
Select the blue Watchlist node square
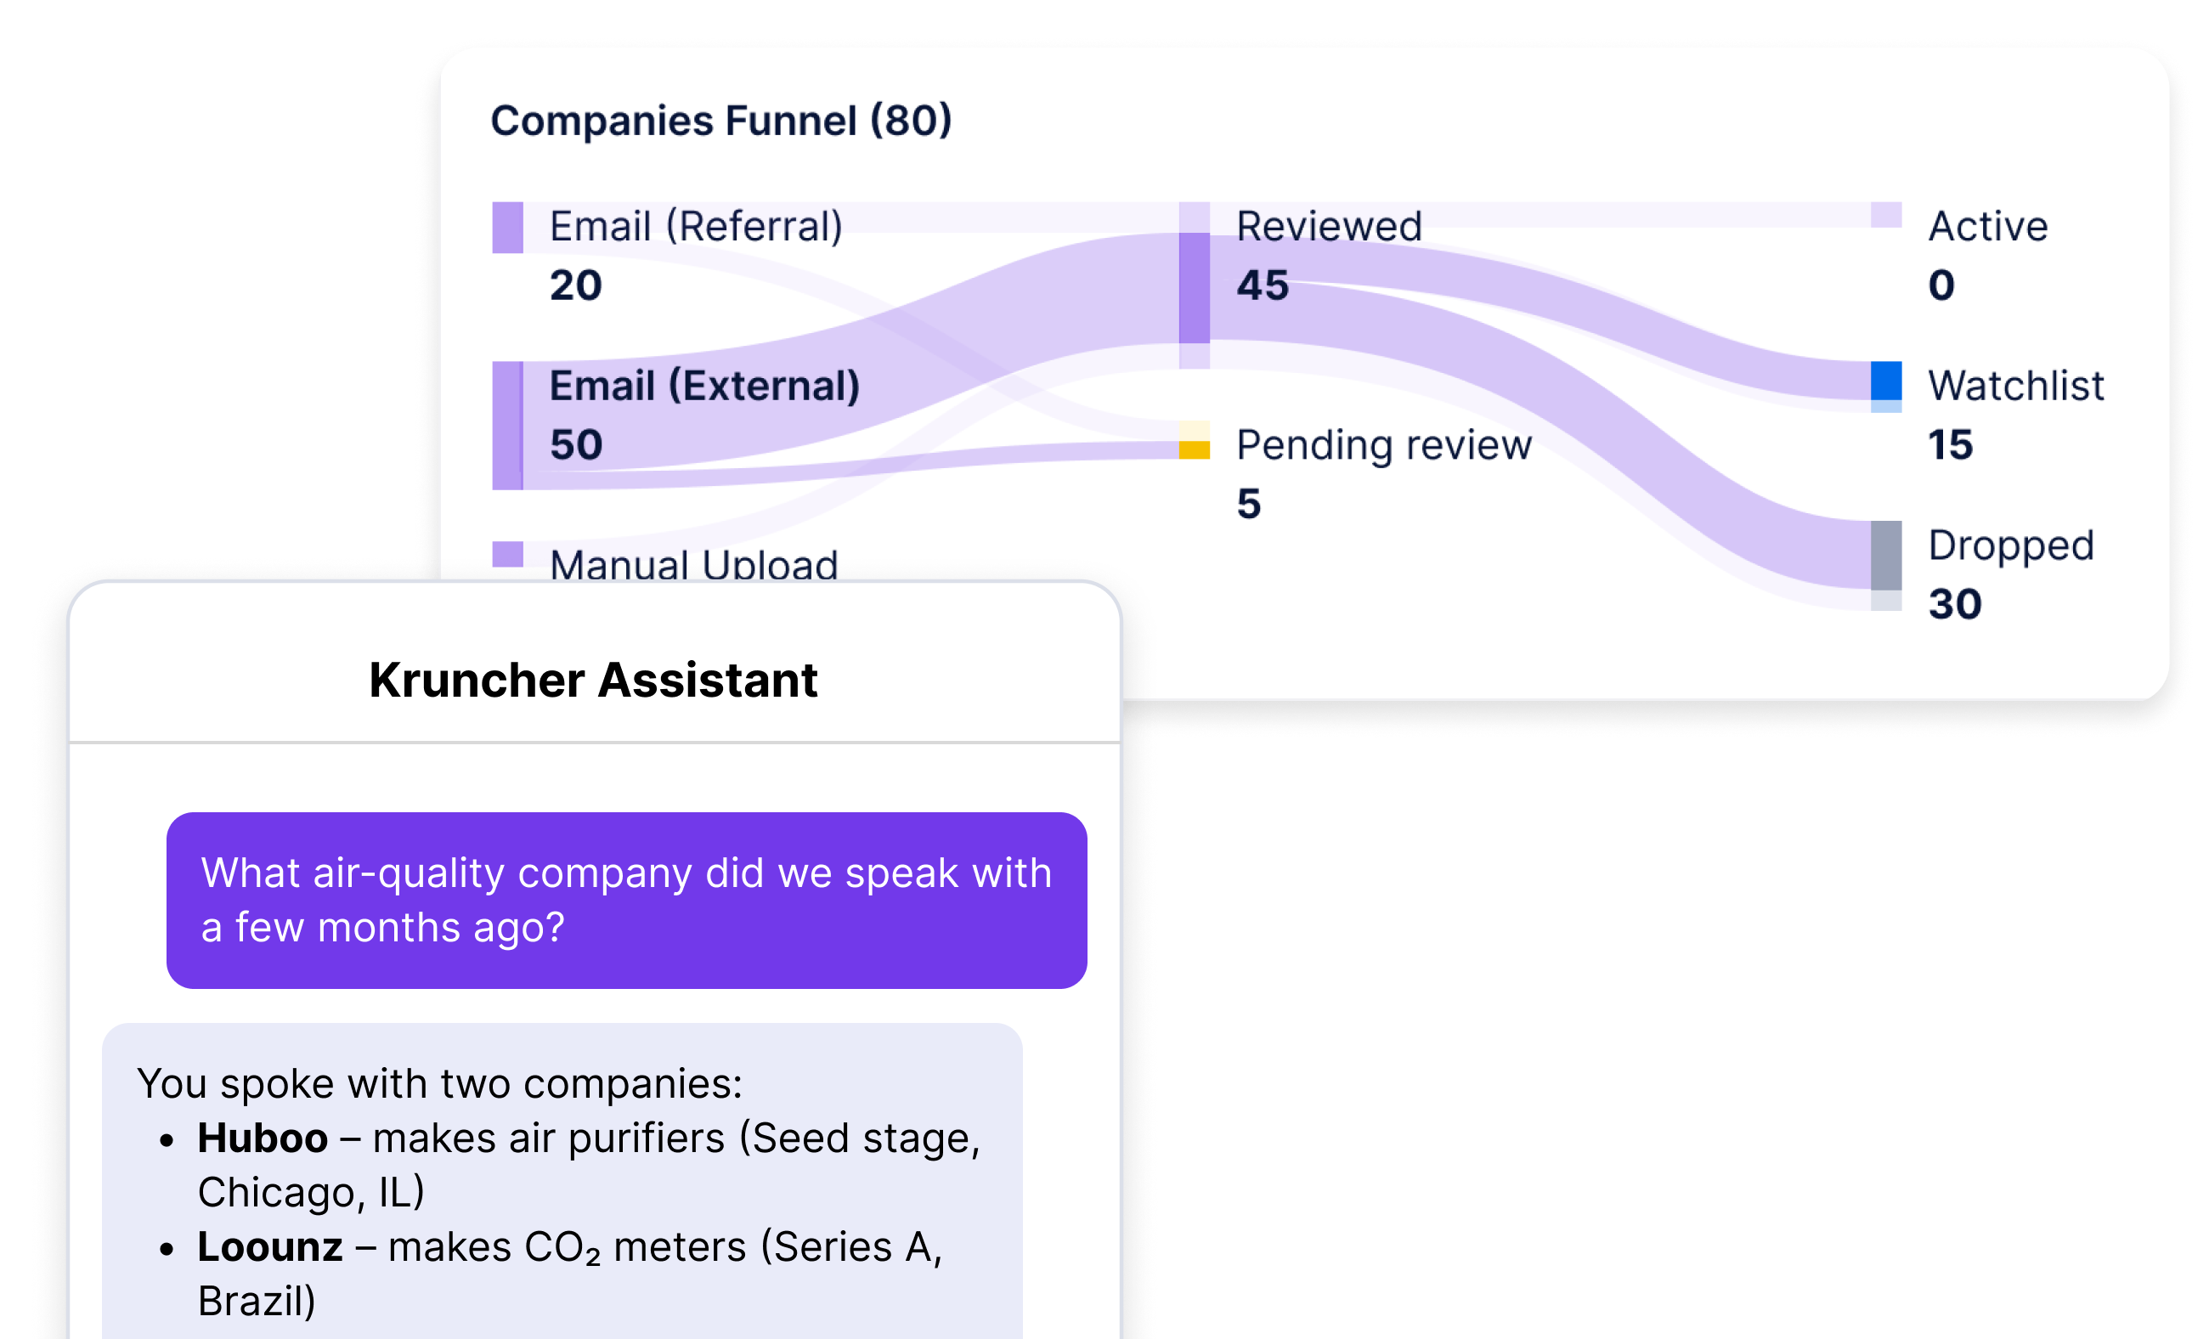coord(1886,381)
